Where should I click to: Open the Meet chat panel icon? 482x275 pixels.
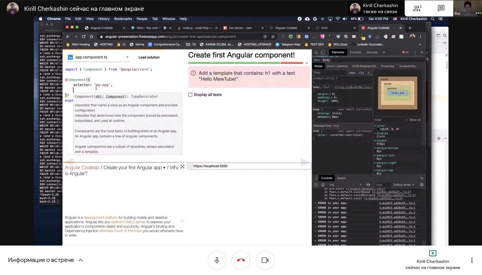pos(441,8)
